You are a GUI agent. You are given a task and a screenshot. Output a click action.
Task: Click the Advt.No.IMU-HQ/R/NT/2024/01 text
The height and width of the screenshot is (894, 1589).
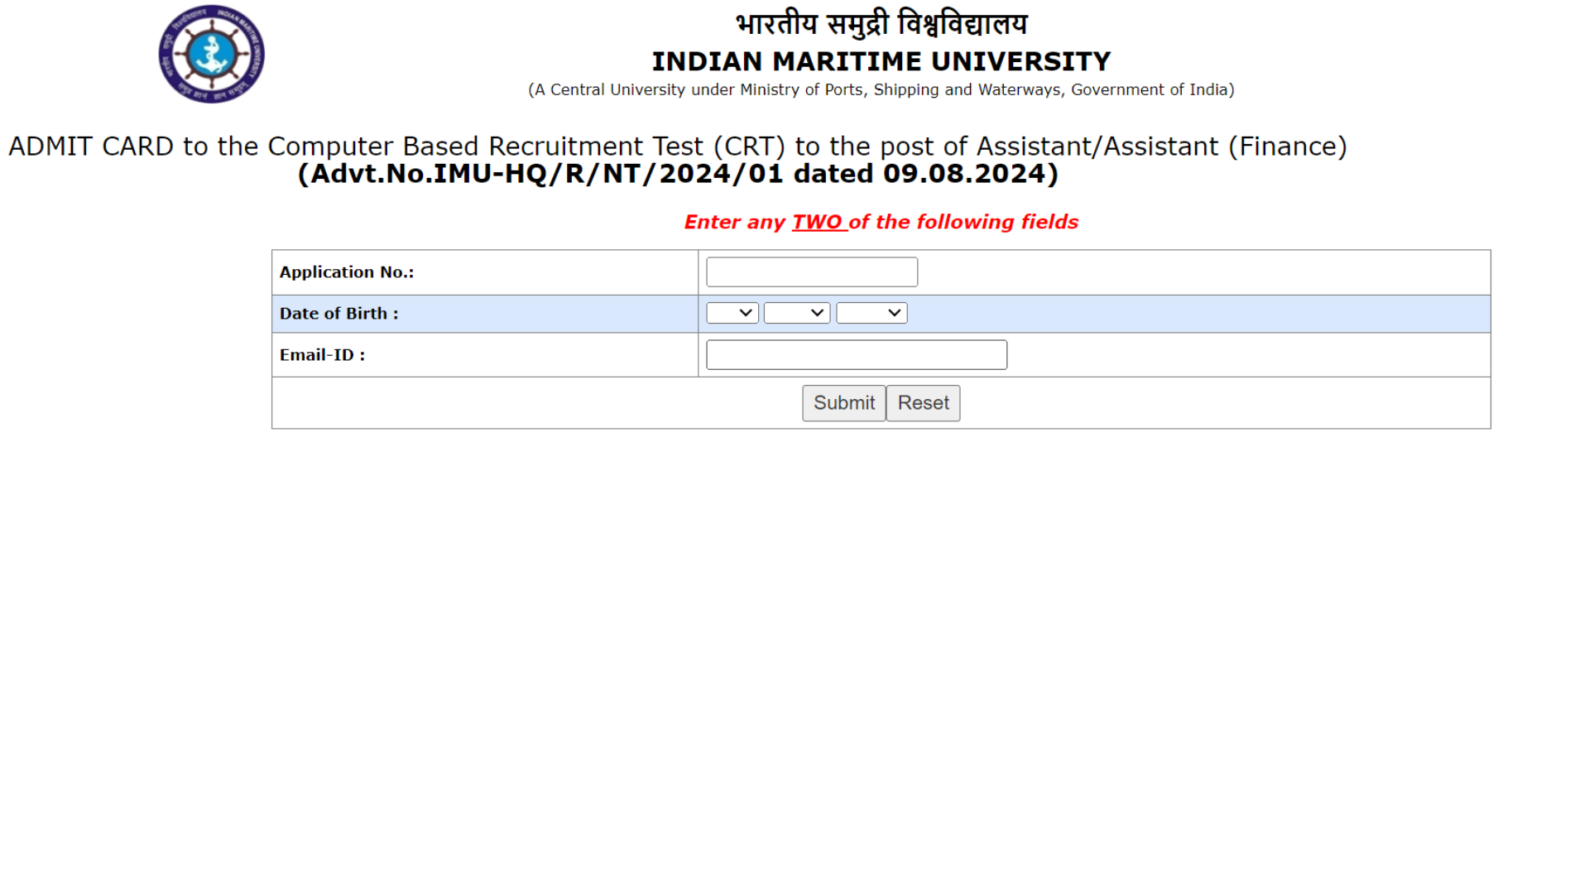pos(679,174)
